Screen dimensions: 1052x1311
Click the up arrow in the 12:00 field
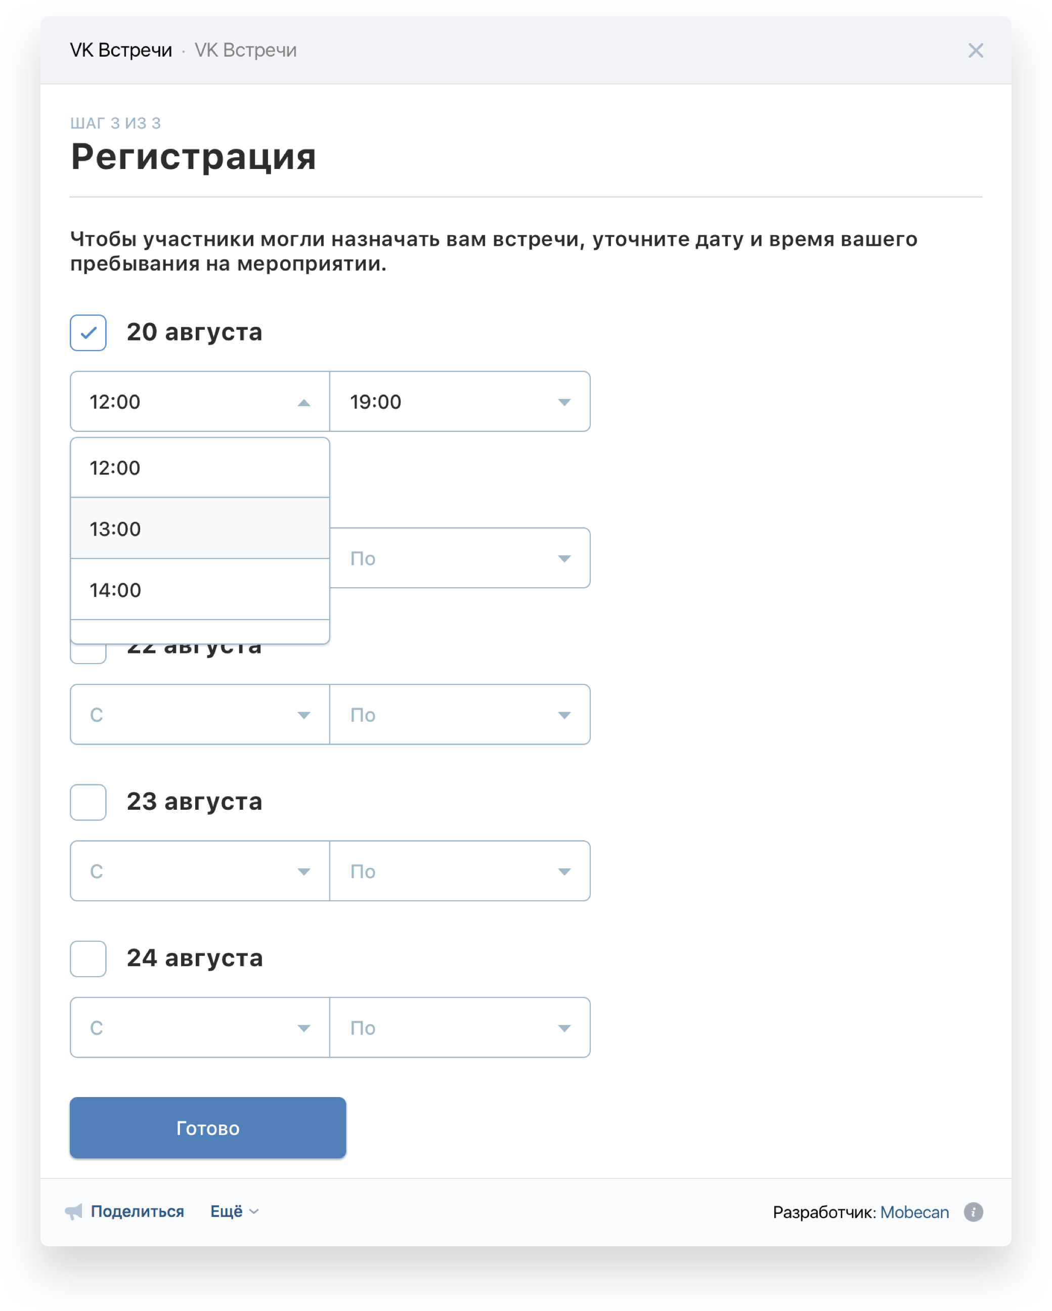click(303, 403)
